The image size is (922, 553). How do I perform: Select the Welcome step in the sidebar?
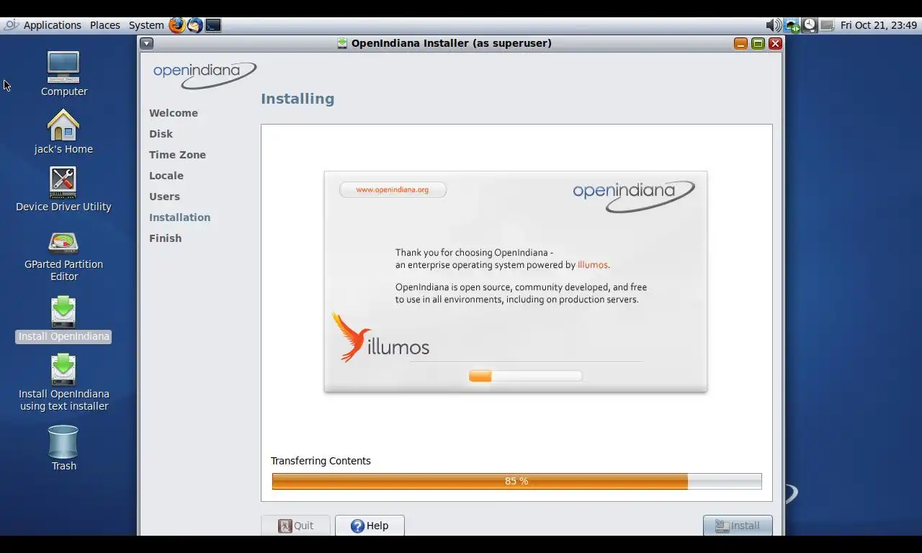tap(174, 113)
